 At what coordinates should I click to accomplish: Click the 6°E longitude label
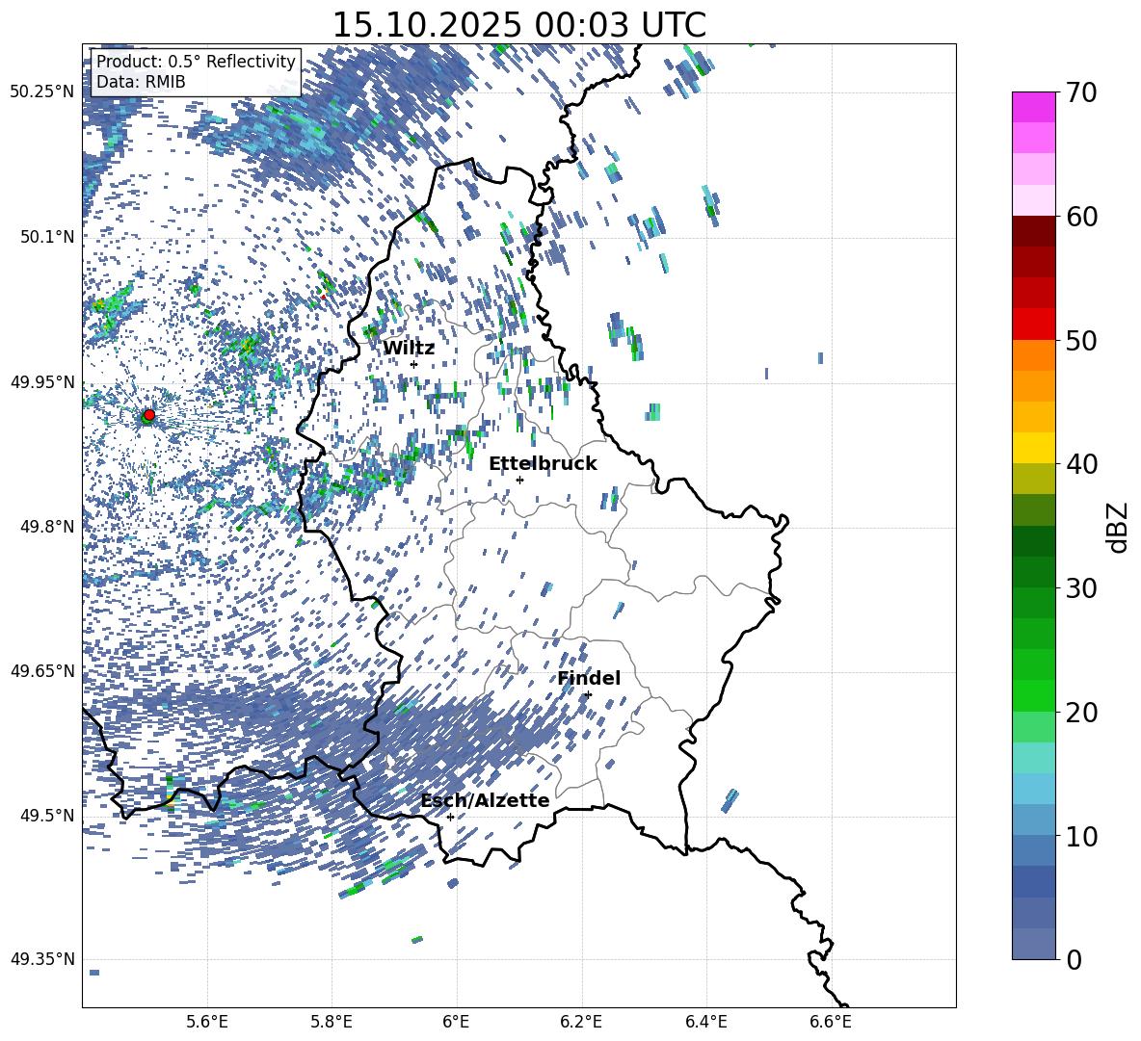click(x=456, y=1022)
